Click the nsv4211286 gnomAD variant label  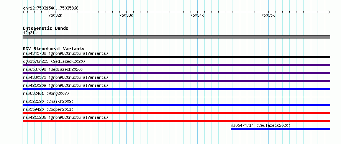point(66,117)
